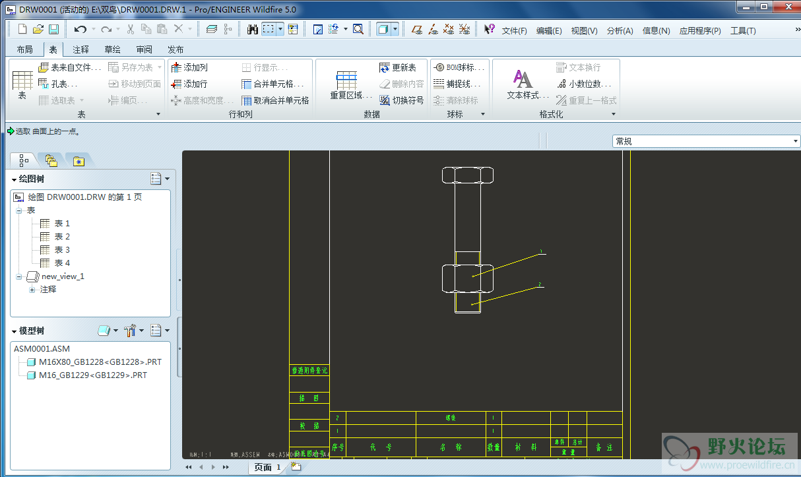Click the binoculars find icon
This screenshot has width=801, height=477.
252,29
